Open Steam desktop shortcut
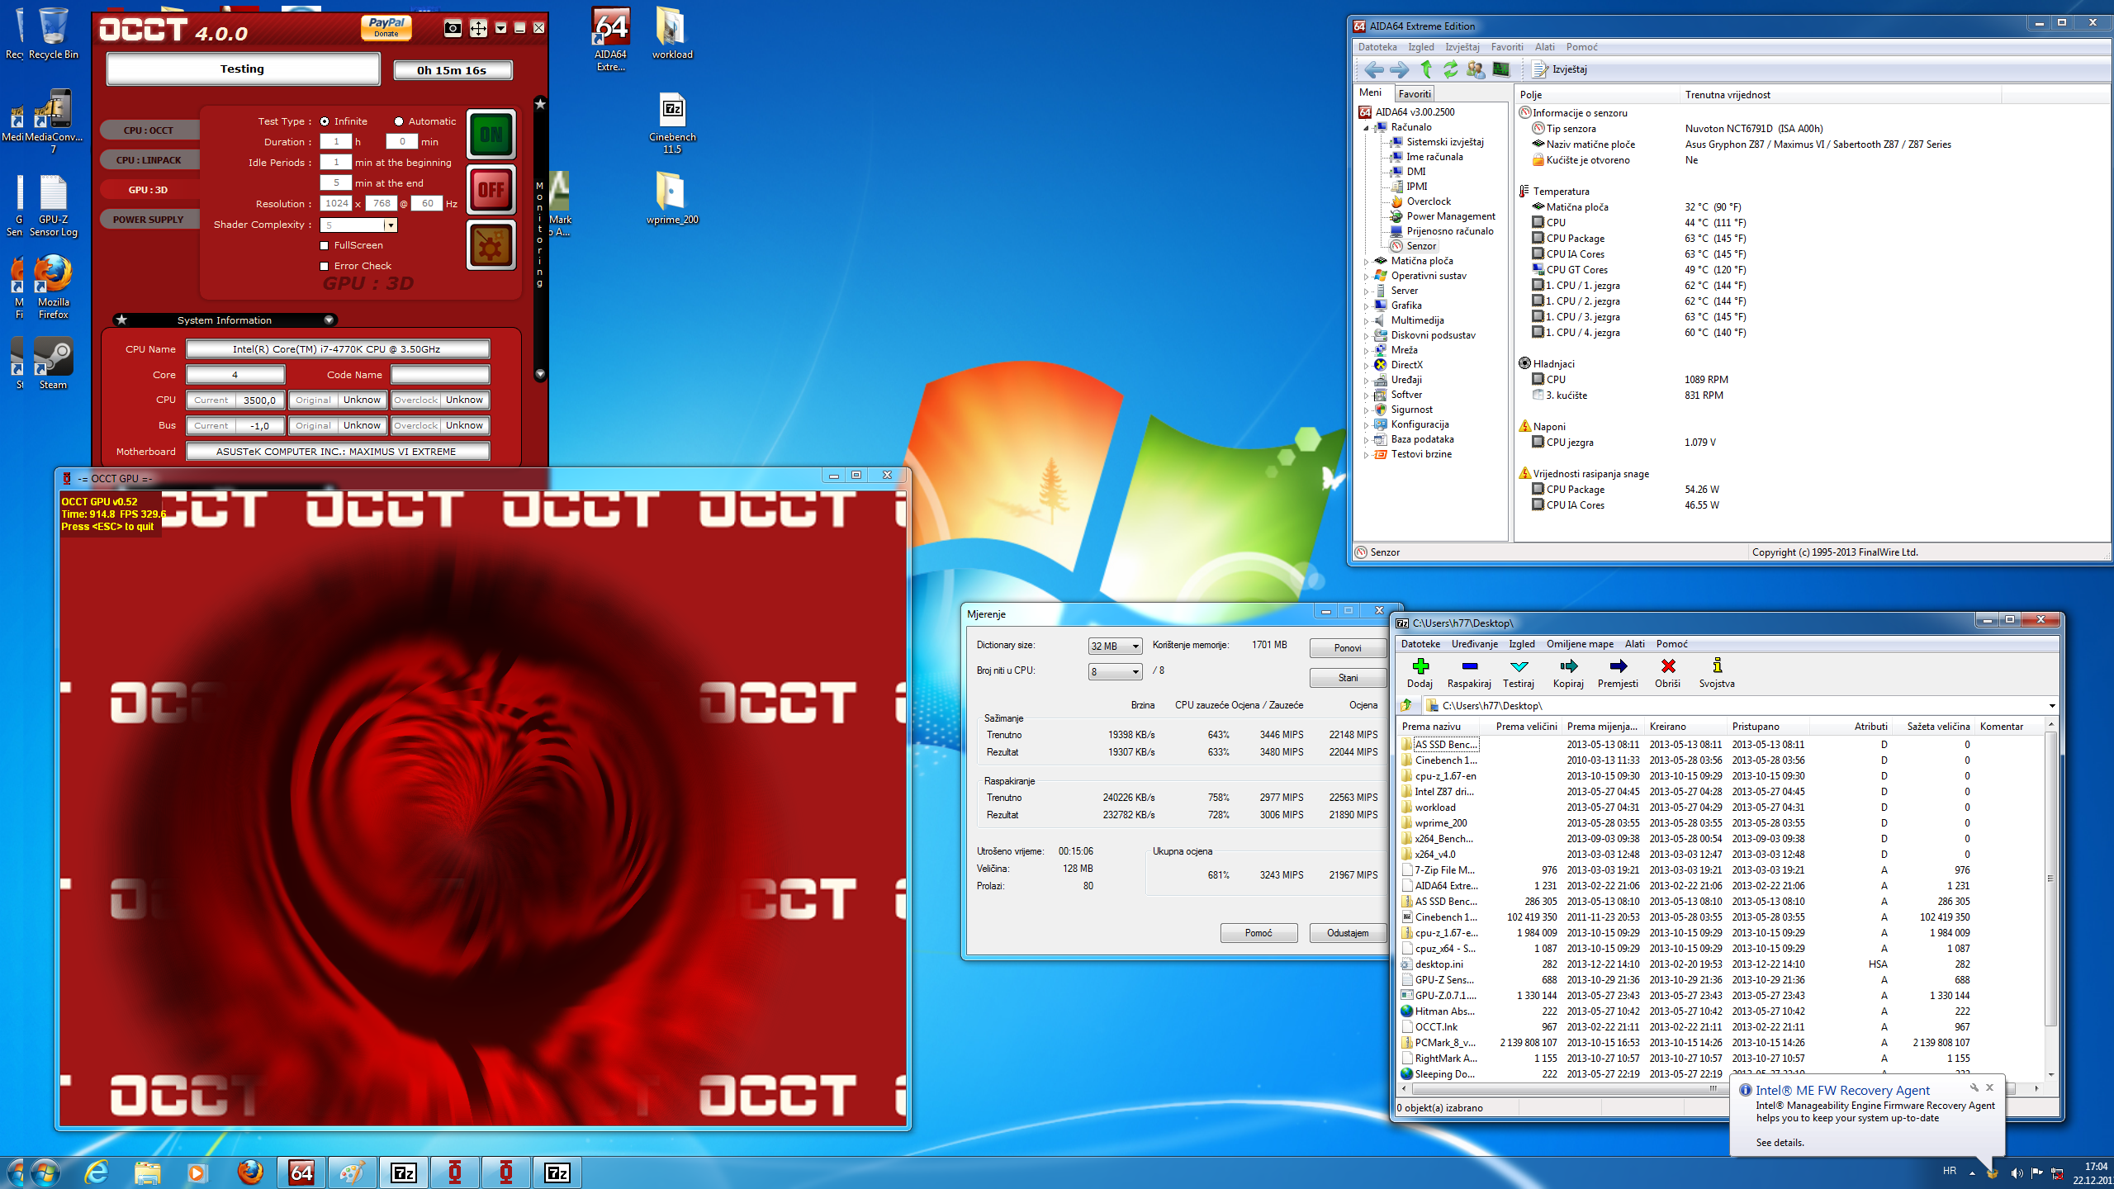The height and width of the screenshot is (1189, 2114). tap(53, 364)
